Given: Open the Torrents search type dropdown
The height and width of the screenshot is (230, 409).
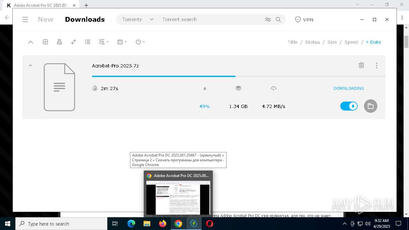Looking at the screenshot, I should point(137,19).
